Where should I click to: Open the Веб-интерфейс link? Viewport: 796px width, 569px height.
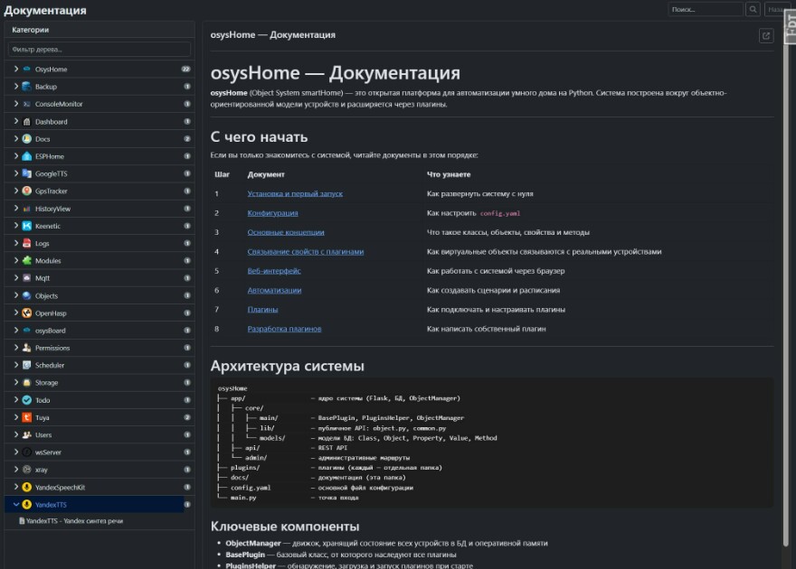point(274,271)
